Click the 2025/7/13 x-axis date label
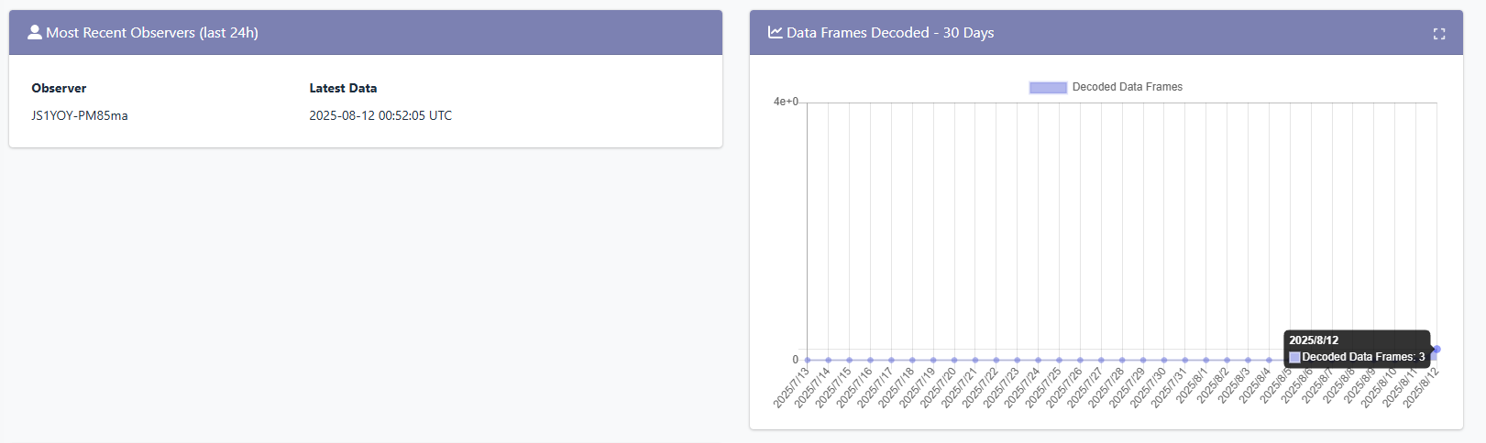 coord(790,387)
